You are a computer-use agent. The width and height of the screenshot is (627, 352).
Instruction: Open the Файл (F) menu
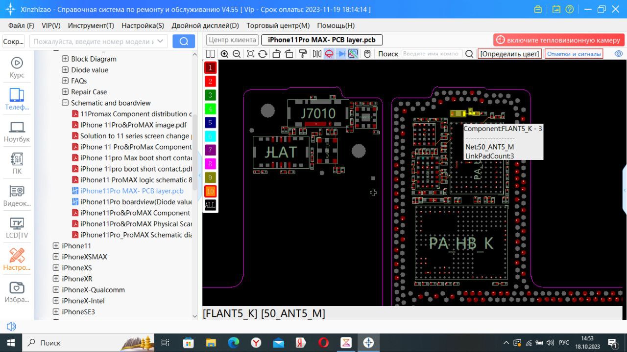21,25
